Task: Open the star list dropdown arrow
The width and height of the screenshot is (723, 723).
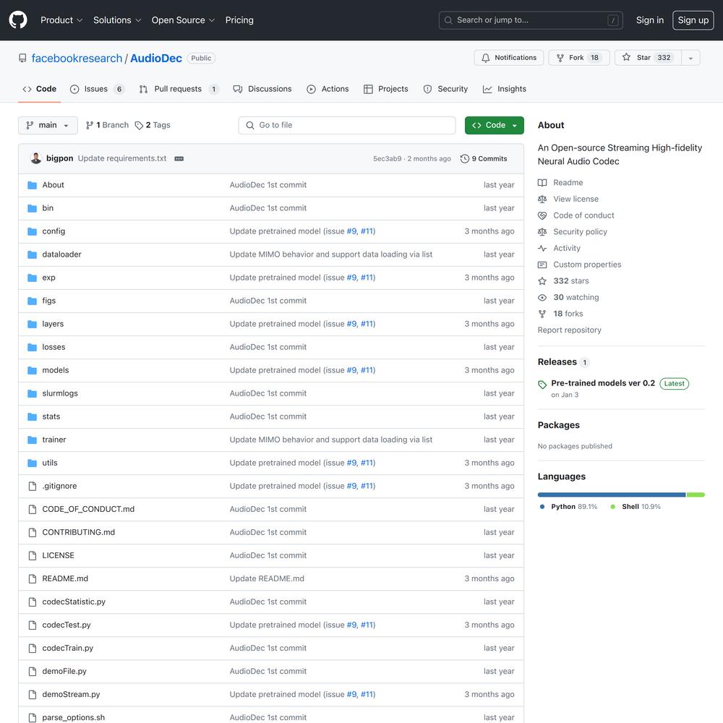Action: tap(690, 58)
